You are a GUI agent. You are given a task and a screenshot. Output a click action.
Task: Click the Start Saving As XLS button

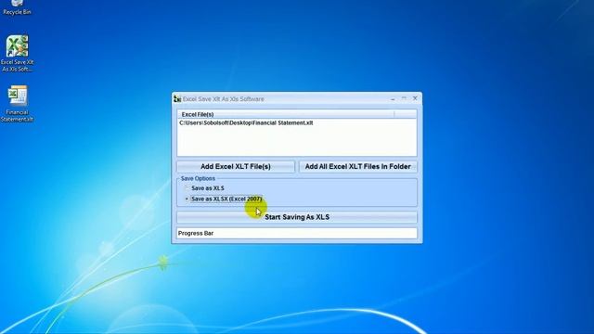(x=297, y=217)
